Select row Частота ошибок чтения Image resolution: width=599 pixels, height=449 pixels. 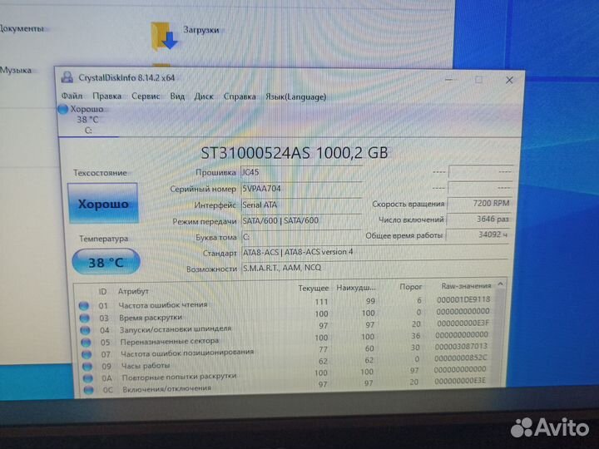pyautogui.click(x=285, y=303)
